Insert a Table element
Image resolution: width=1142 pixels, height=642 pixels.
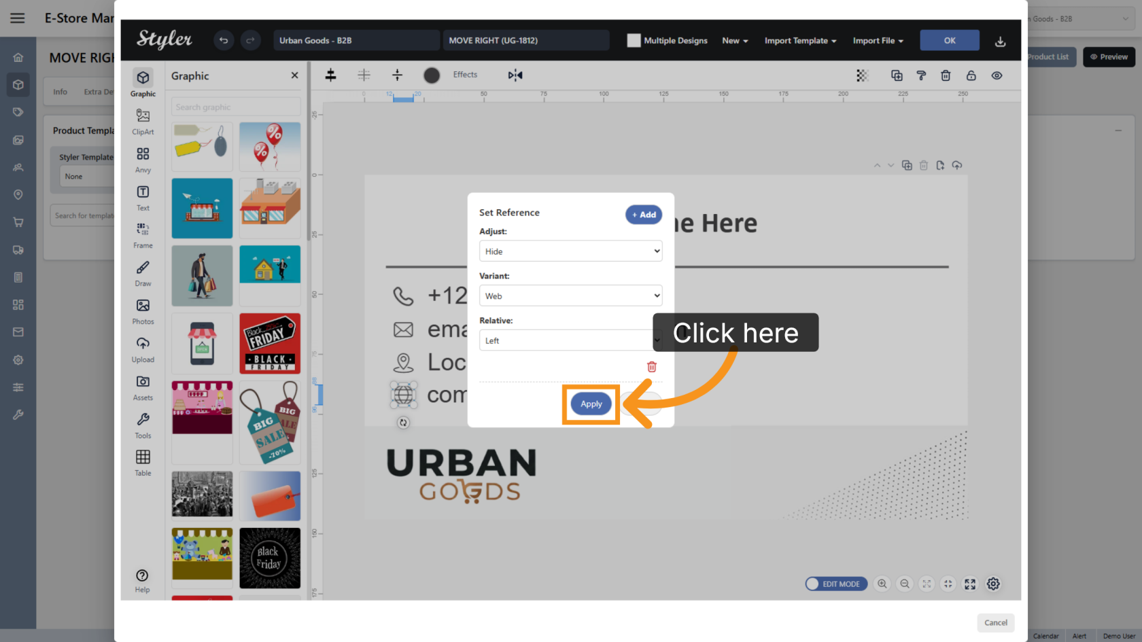click(x=143, y=463)
